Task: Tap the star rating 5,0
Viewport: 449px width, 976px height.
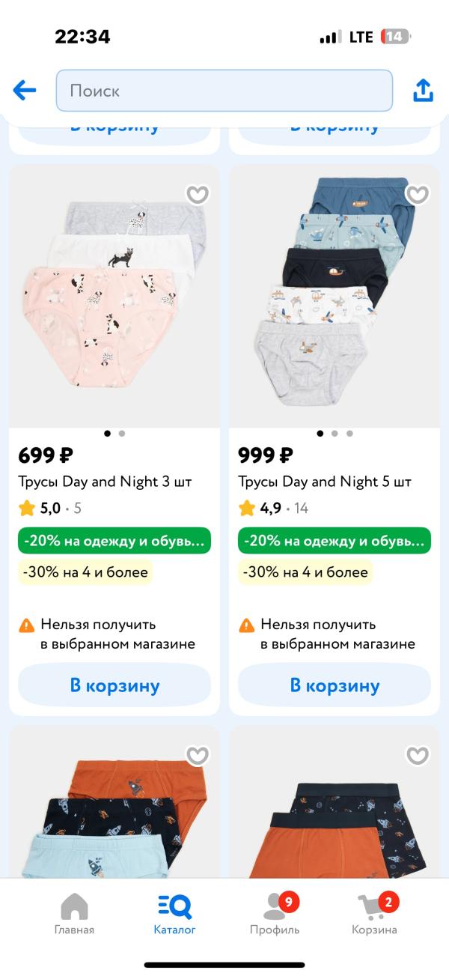Action: 49,509
